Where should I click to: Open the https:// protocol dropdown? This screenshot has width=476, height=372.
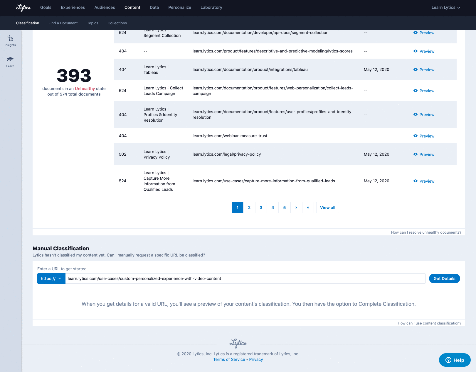(51, 278)
